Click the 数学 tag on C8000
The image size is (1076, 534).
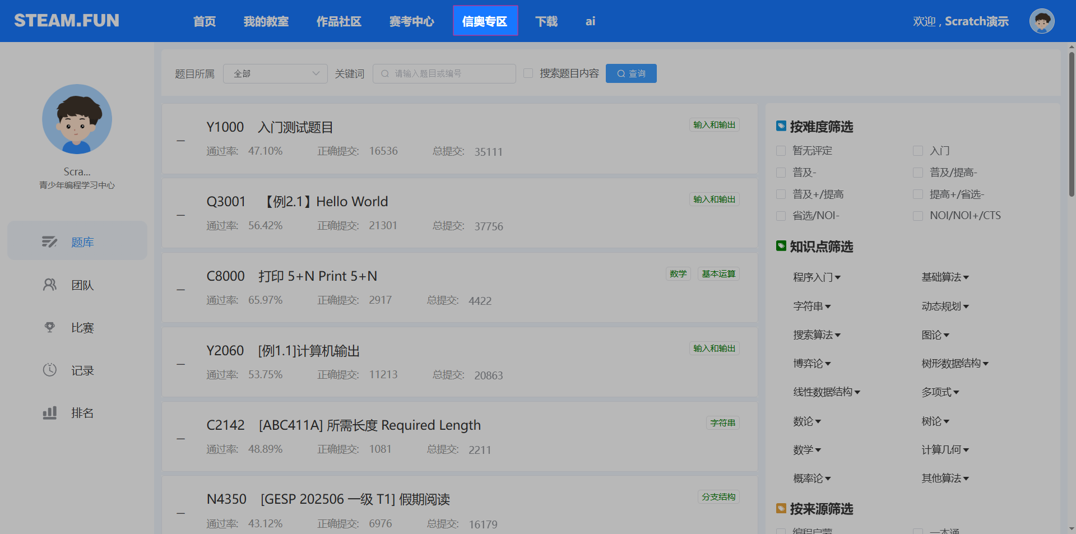pos(678,274)
